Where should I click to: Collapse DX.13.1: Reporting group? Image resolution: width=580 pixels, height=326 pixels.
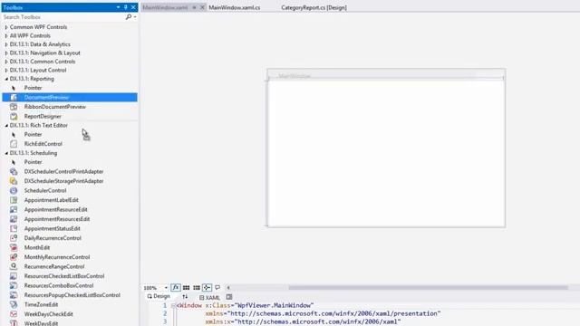6,79
